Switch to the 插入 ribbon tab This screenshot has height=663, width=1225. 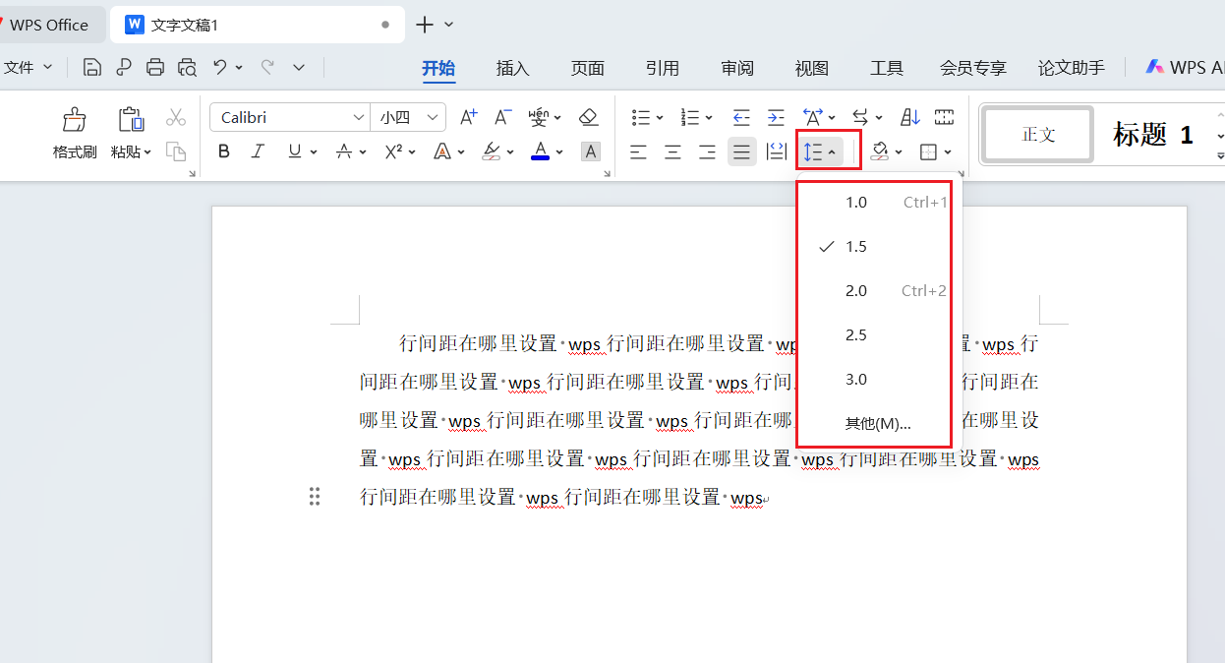(x=511, y=68)
